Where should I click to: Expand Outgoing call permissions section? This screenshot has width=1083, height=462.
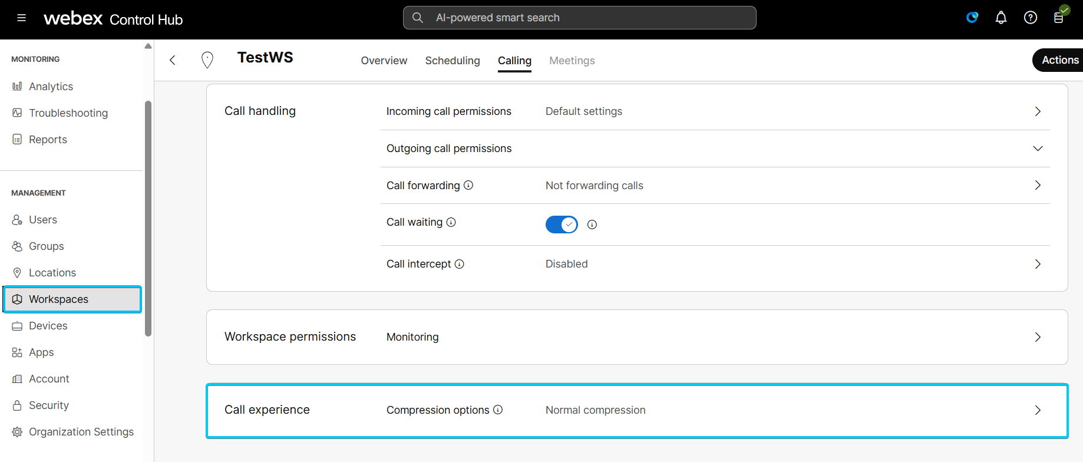pos(1038,148)
